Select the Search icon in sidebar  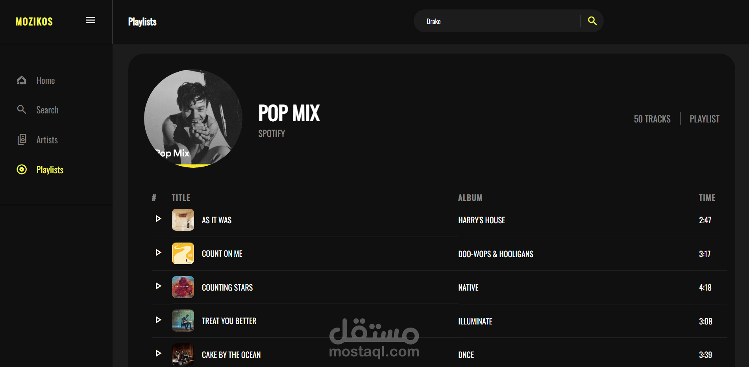[22, 109]
